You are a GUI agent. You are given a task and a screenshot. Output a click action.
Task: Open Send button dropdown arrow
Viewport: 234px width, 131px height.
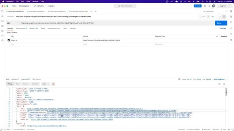[x=225, y=23]
